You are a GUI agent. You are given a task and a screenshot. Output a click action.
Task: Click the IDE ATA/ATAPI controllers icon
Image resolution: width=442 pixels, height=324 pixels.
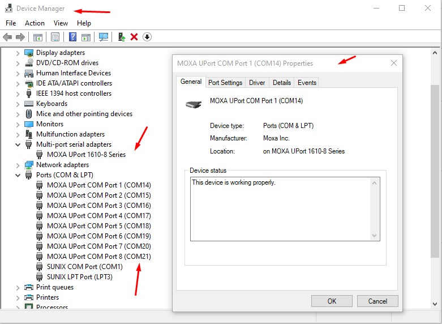click(x=29, y=83)
